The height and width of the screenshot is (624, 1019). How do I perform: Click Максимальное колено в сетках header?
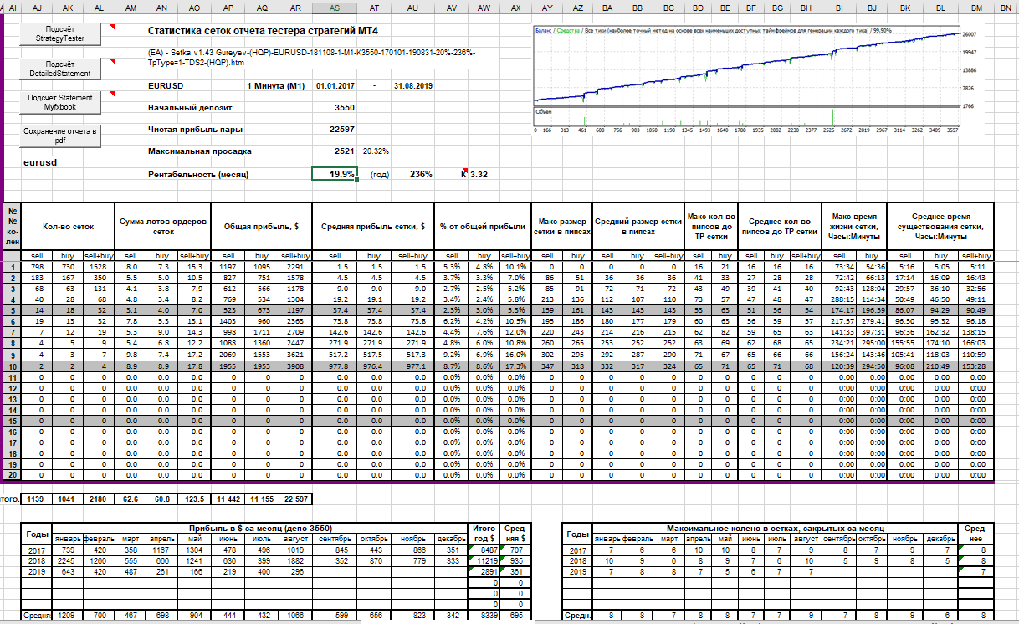tap(776, 529)
